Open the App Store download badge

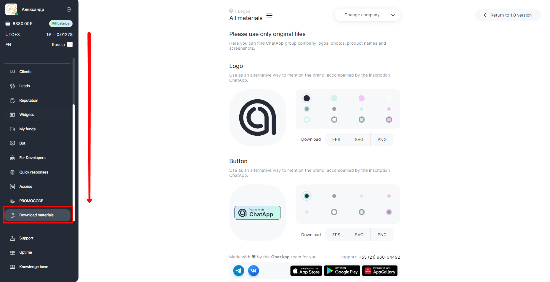pos(306,271)
